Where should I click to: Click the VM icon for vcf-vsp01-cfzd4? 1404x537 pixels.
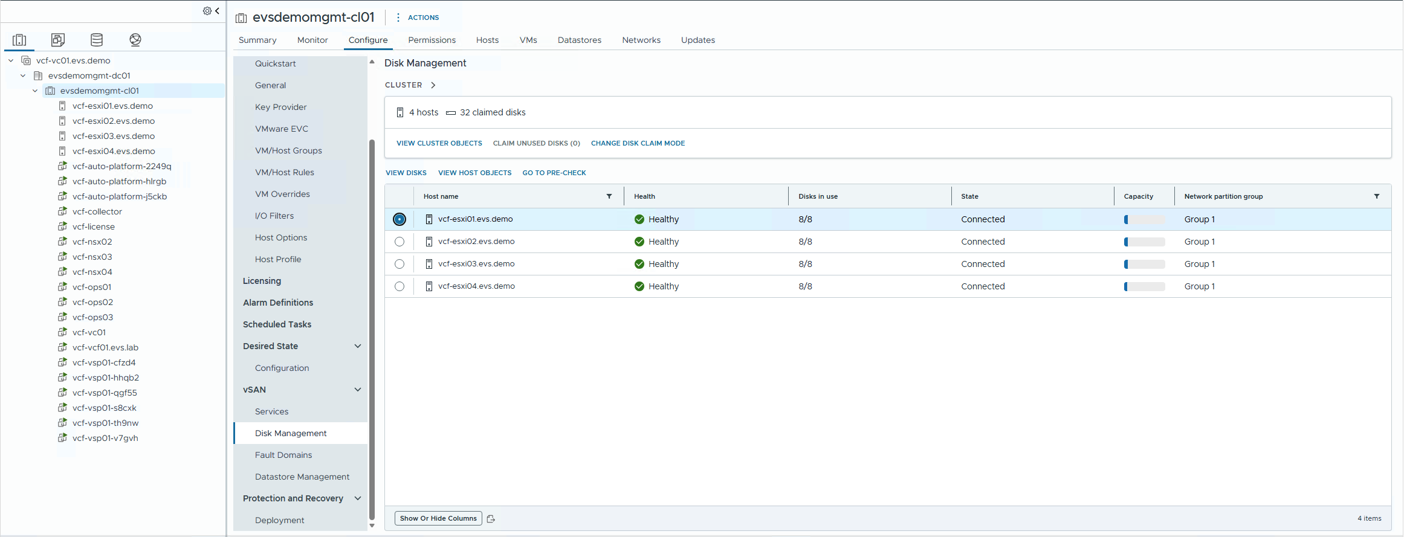pos(62,362)
